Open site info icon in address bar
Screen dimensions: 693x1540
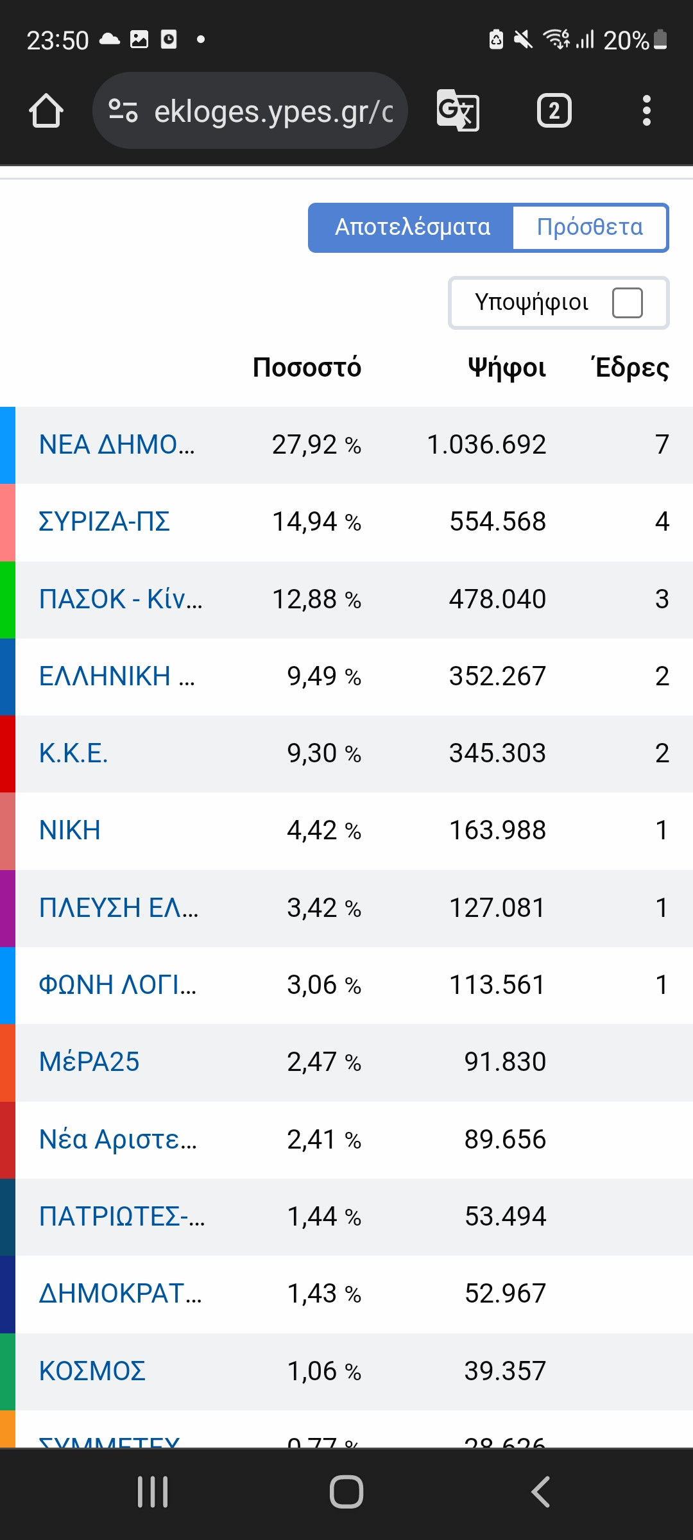point(123,111)
